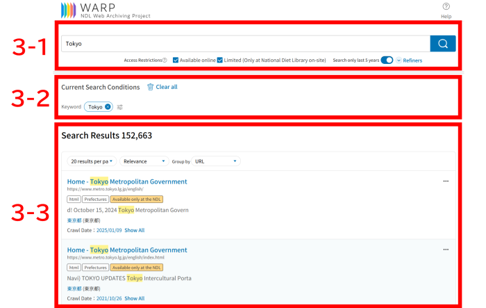The width and height of the screenshot is (486, 308).
Task: Click Available only at the NDL badge, second result
Action: 136,267
